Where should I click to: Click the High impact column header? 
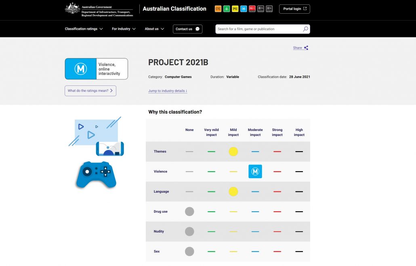(x=299, y=132)
